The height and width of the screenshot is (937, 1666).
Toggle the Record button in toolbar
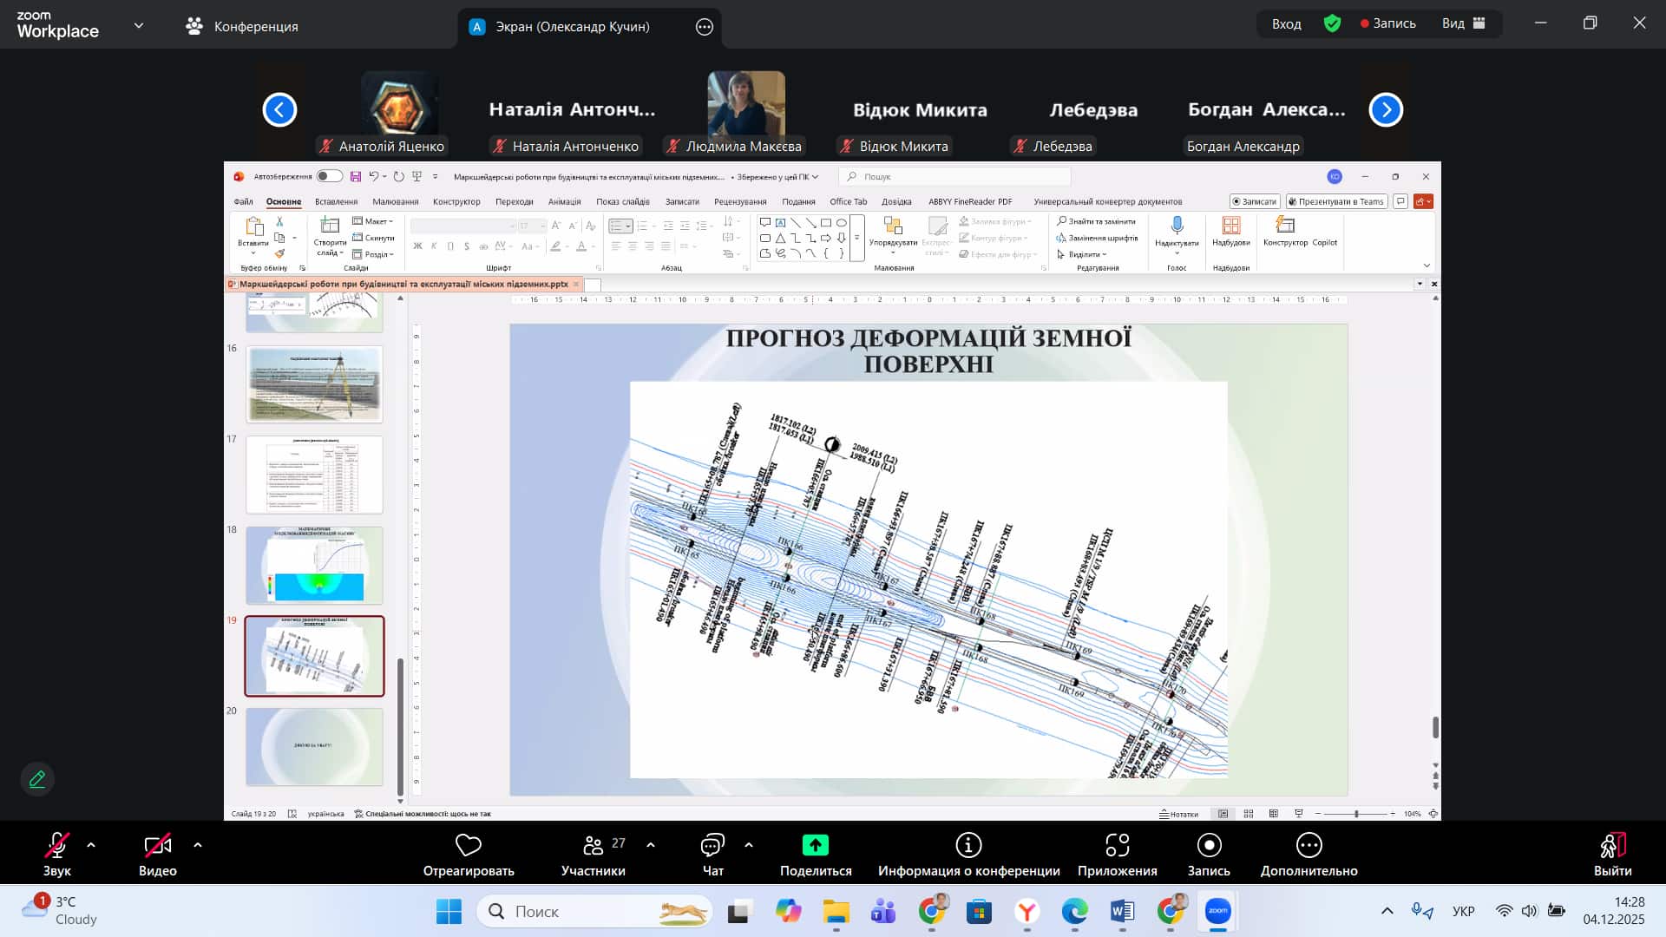point(1209,845)
